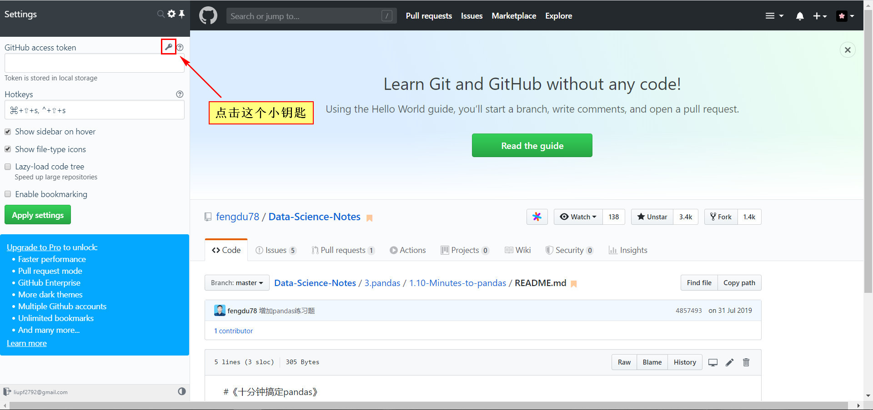873x410 pixels.
Task: Edit this file with the pencil icon
Action: (729, 362)
